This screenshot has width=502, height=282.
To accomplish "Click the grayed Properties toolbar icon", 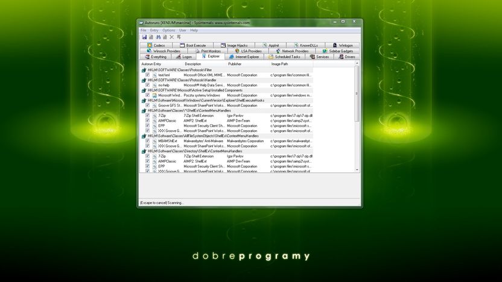I will 165,37.
